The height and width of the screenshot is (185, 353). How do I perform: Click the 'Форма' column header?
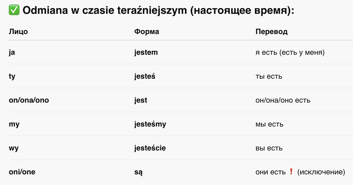pyautogui.click(x=147, y=32)
